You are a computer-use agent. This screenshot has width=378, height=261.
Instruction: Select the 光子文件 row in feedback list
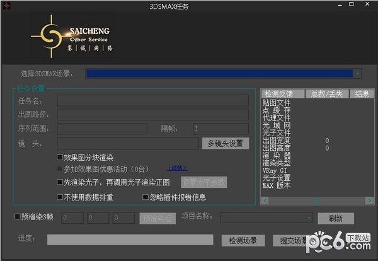pos(318,132)
